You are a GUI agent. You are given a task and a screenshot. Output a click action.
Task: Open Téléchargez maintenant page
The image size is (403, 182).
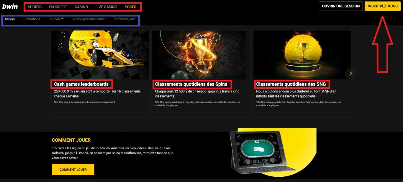coord(88,19)
